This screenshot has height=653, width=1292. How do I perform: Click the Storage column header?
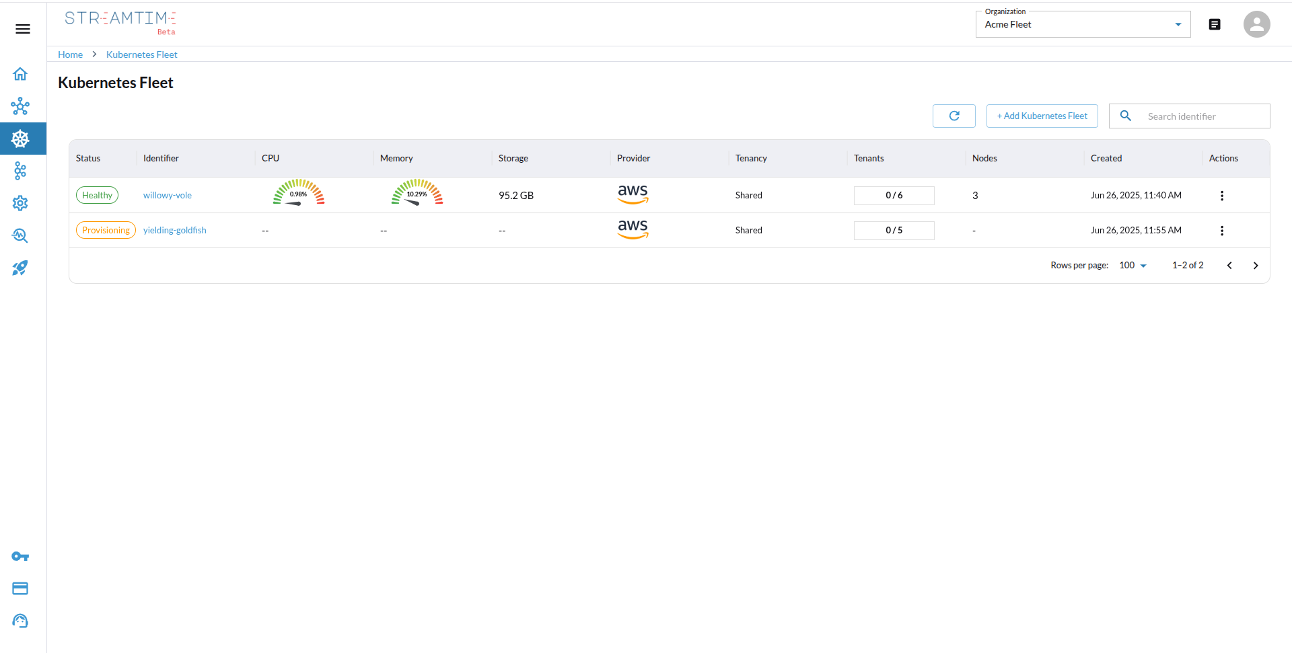513,158
